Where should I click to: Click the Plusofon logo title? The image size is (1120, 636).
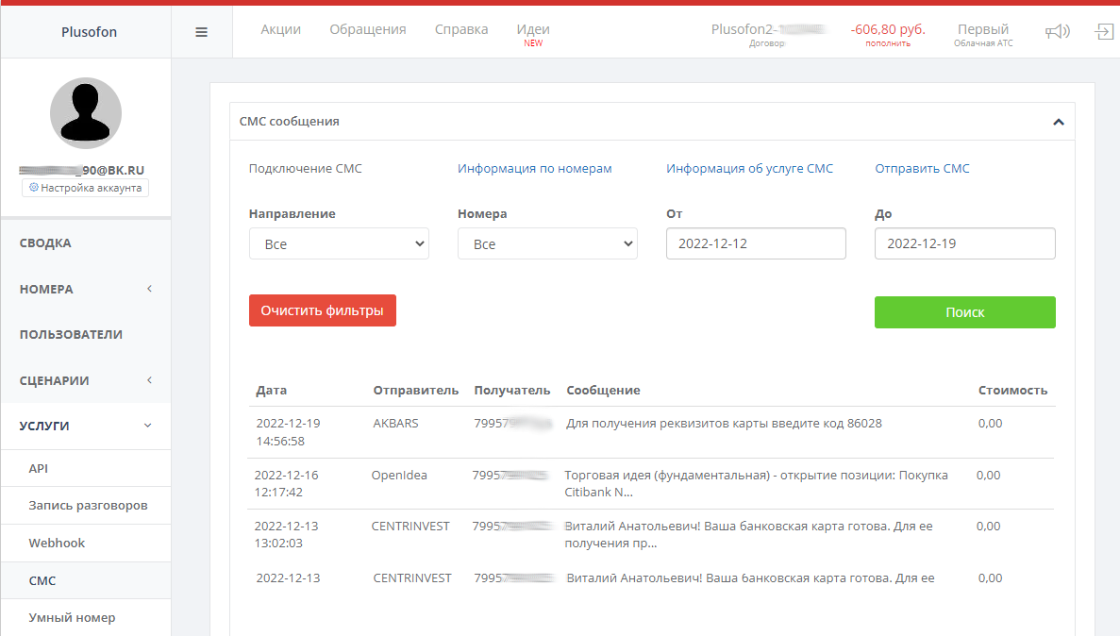[x=89, y=32]
